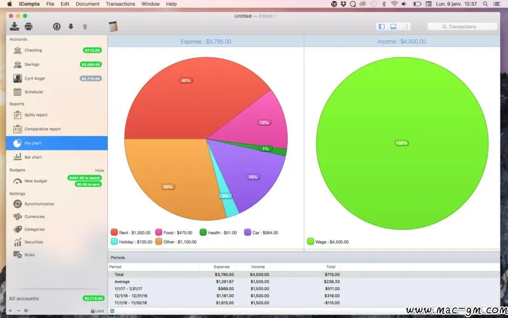This screenshot has width=508, height=318.
Task: Open the calculator icon in toolbar
Action: pyautogui.click(x=113, y=26)
